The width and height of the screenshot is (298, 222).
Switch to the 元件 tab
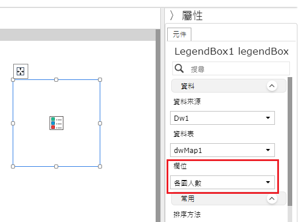click(179, 35)
